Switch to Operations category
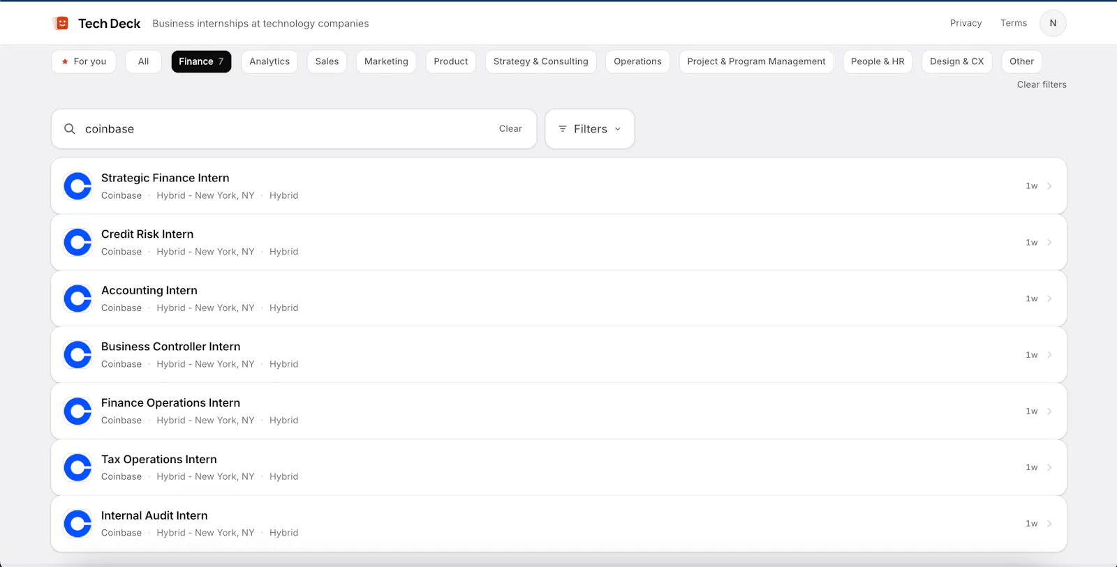This screenshot has width=1117, height=567. (637, 61)
